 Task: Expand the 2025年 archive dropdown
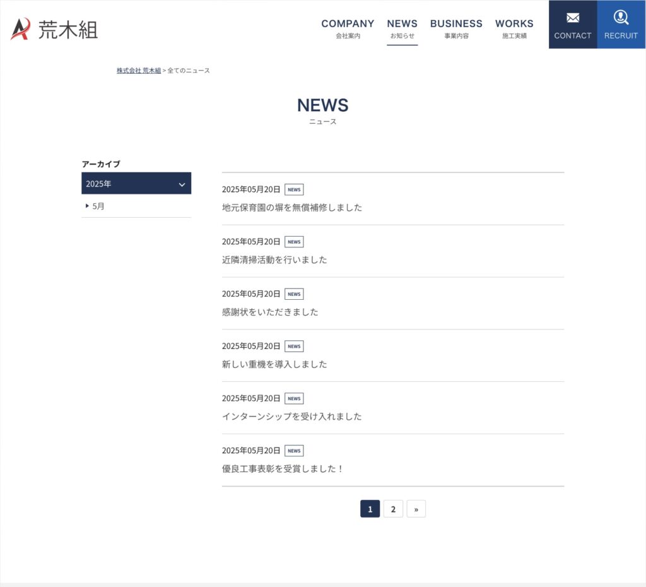coord(136,184)
